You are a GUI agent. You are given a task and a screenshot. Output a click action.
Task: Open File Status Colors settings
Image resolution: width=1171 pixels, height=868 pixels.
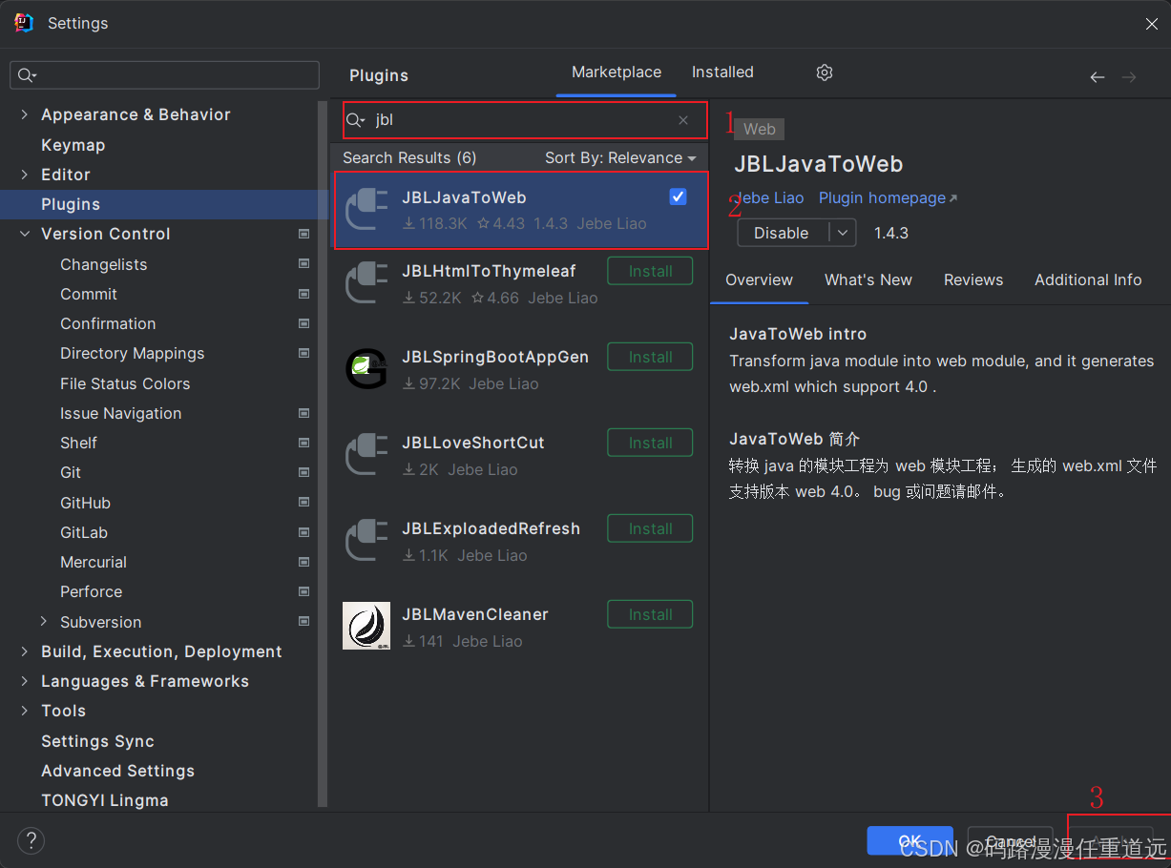coord(125,383)
